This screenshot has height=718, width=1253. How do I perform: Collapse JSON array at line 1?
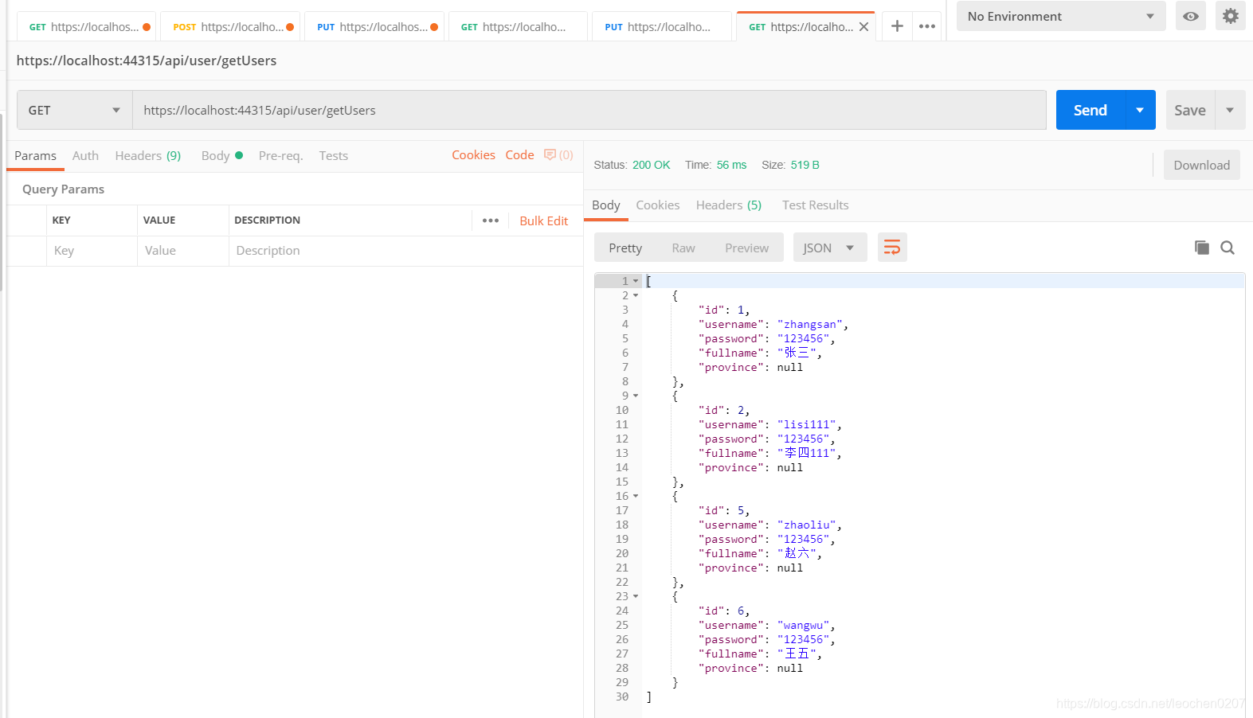[x=636, y=281]
